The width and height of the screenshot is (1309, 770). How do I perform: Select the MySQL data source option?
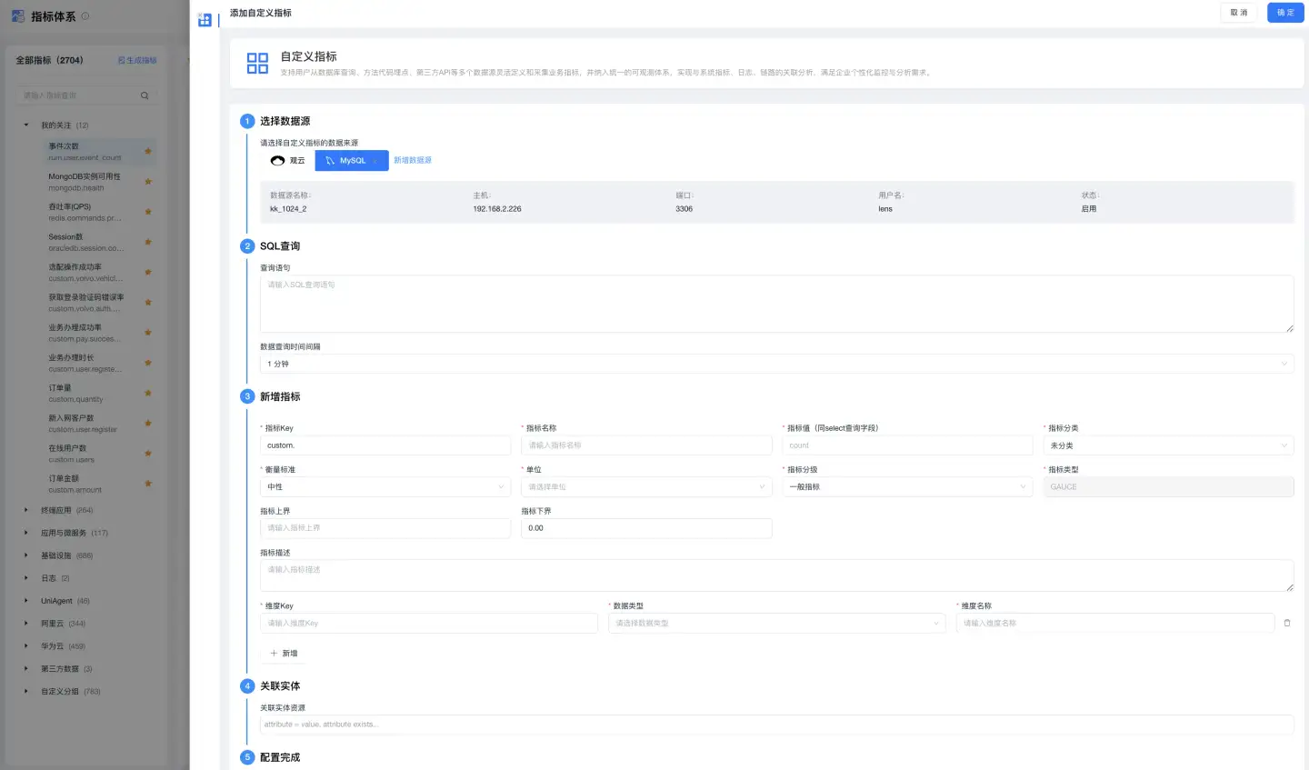tap(351, 160)
